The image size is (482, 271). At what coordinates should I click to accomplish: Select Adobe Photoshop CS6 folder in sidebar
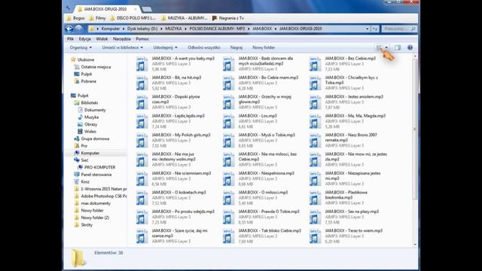pyautogui.click(x=104, y=196)
